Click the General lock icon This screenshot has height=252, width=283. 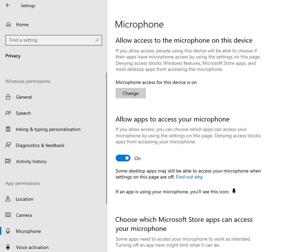pos(8,97)
